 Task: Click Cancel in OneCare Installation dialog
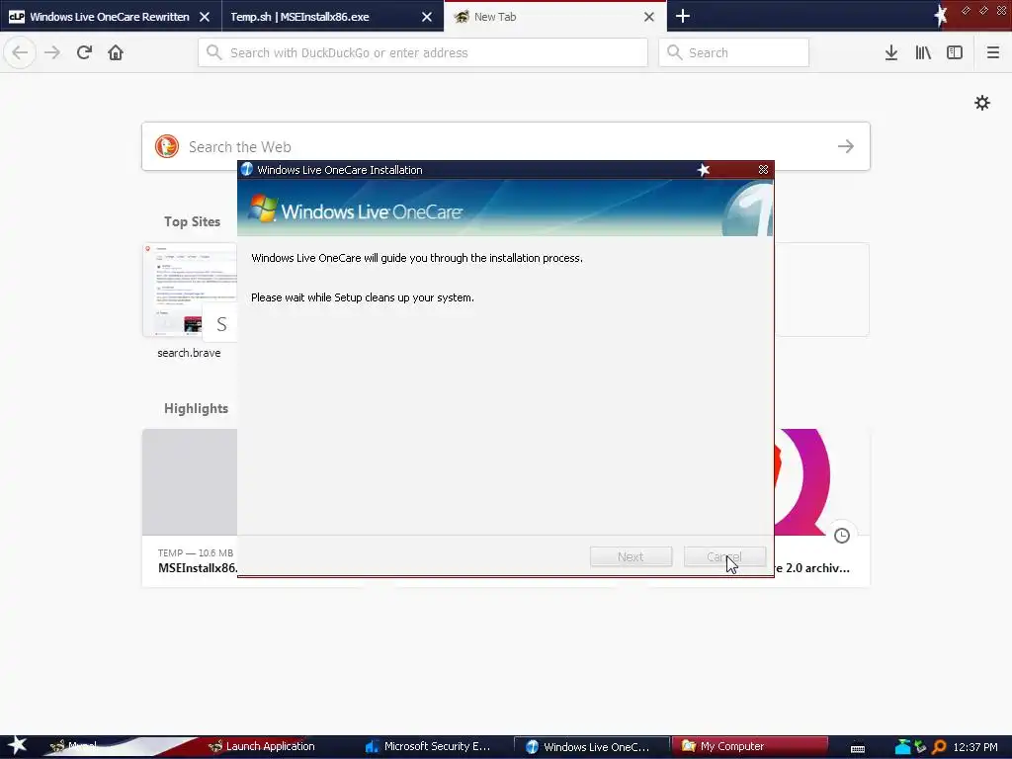click(724, 556)
